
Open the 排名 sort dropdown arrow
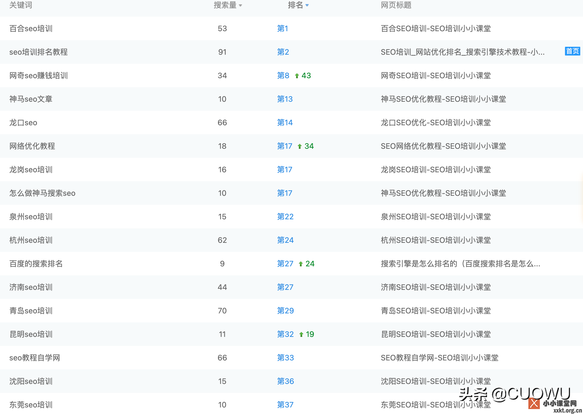[x=307, y=6]
